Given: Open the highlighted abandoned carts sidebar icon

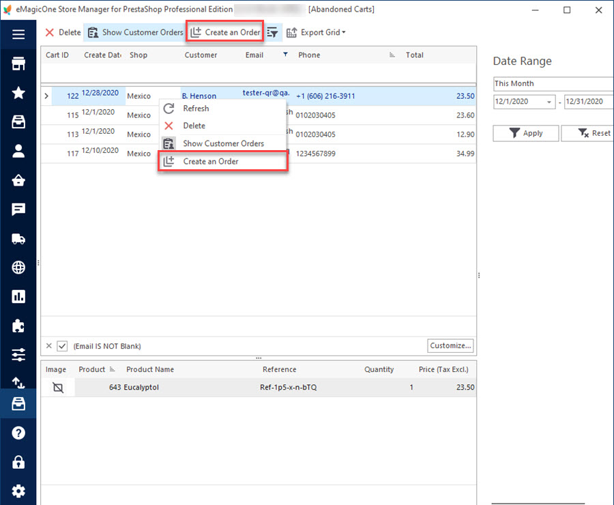Looking at the screenshot, I should pos(18,403).
